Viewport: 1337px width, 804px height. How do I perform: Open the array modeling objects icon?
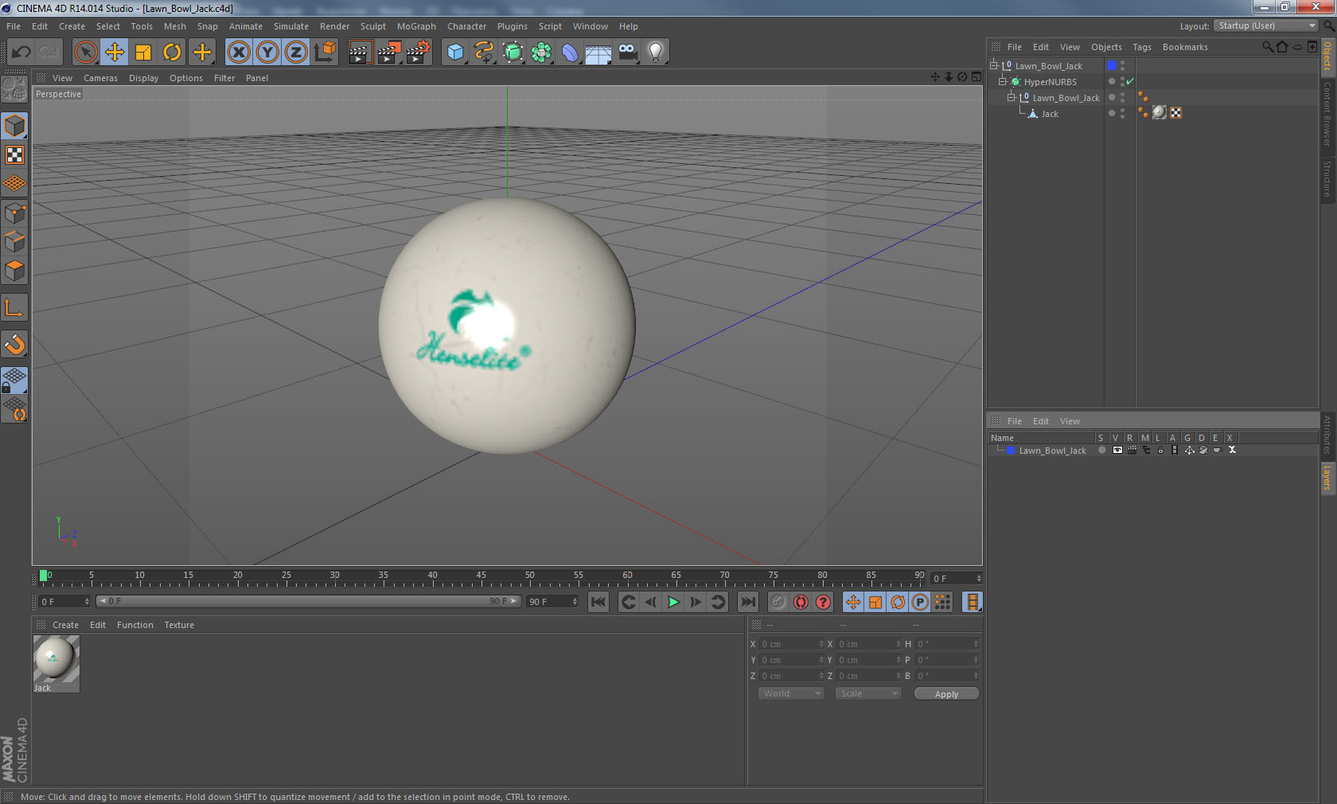point(541,53)
